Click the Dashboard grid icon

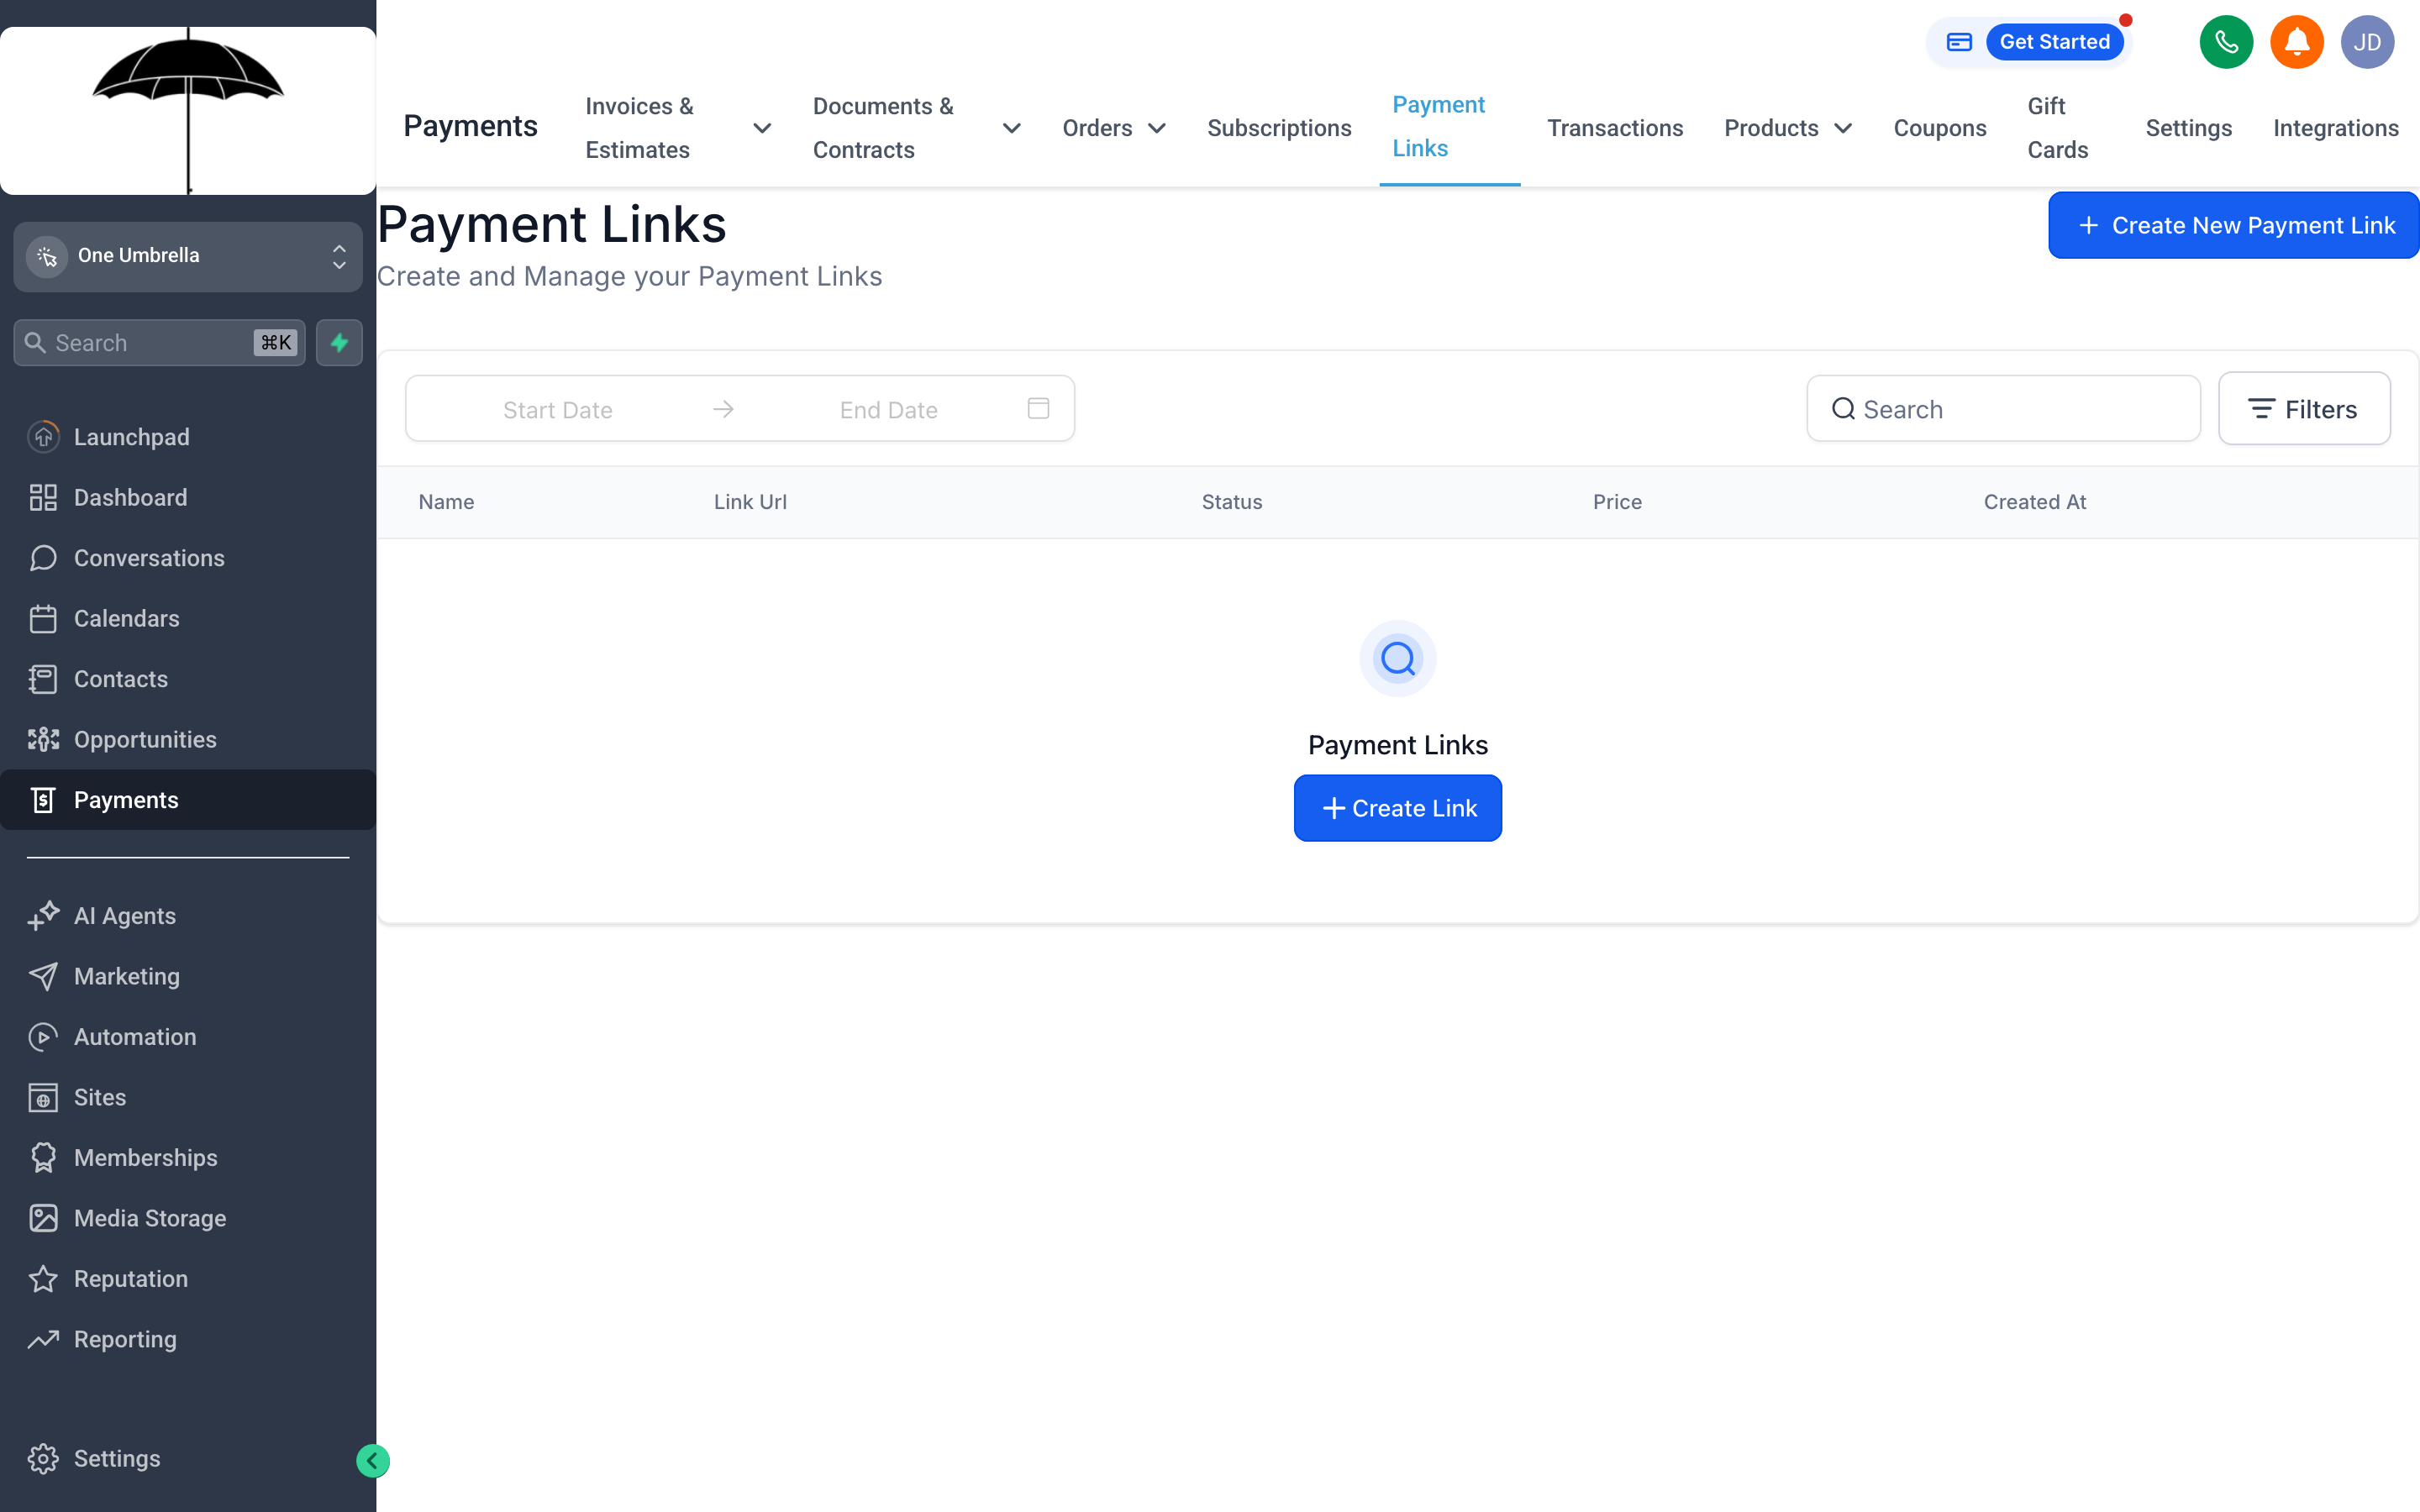(43, 498)
